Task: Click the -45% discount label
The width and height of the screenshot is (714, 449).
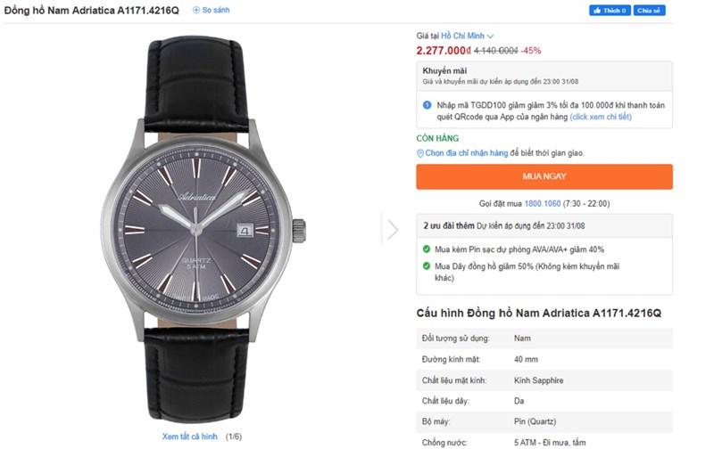Action: pyautogui.click(x=532, y=50)
